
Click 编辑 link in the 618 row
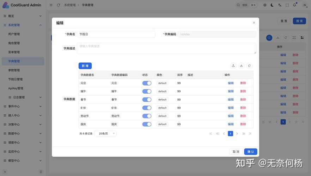tap(231, 108)
